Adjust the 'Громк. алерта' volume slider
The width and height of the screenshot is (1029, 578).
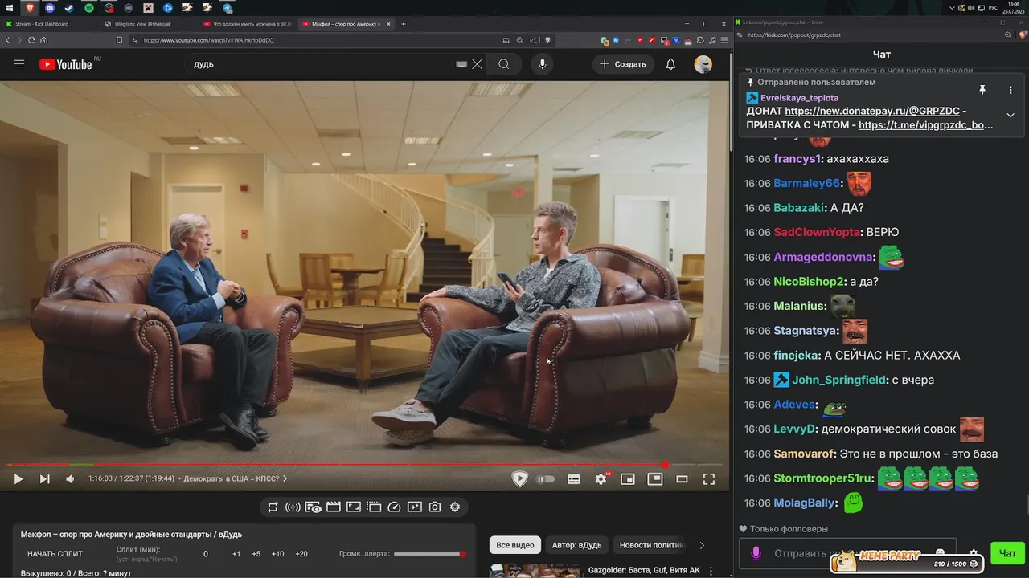tap(429, 554)
